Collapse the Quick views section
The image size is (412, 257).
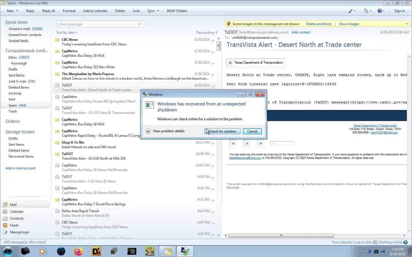tap(16, 22)
